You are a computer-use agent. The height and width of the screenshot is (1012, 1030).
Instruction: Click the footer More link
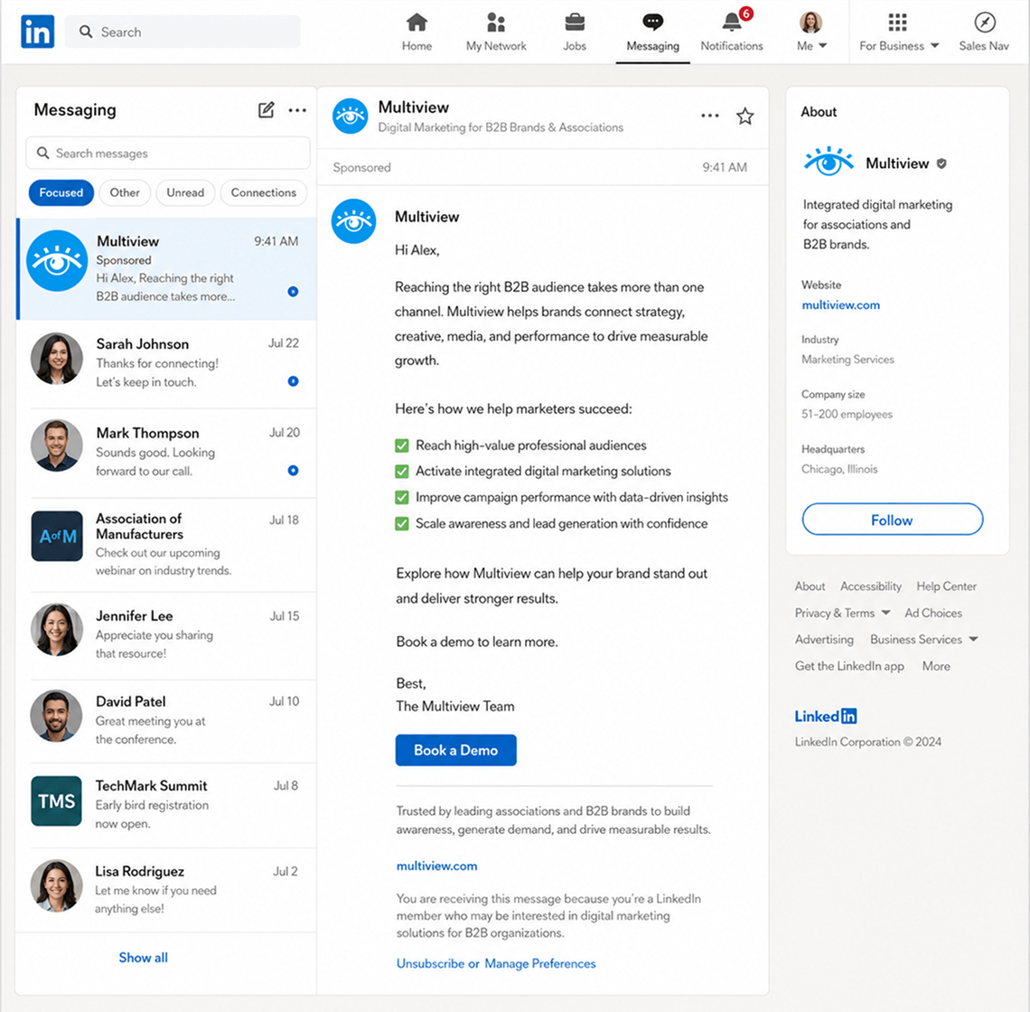pos(936,666)
